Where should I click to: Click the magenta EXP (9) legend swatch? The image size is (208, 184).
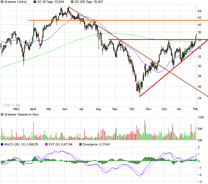[45, 144]
